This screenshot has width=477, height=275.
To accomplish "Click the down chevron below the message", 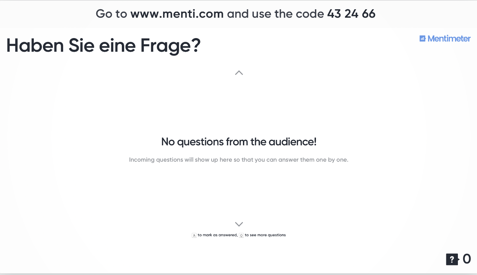I will coord(239,224).
